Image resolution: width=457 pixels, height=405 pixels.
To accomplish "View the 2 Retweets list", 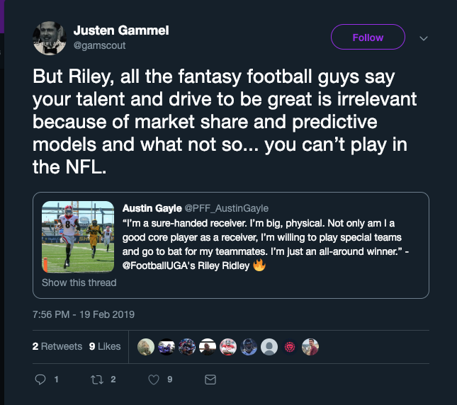I will [x=58, y=347].
